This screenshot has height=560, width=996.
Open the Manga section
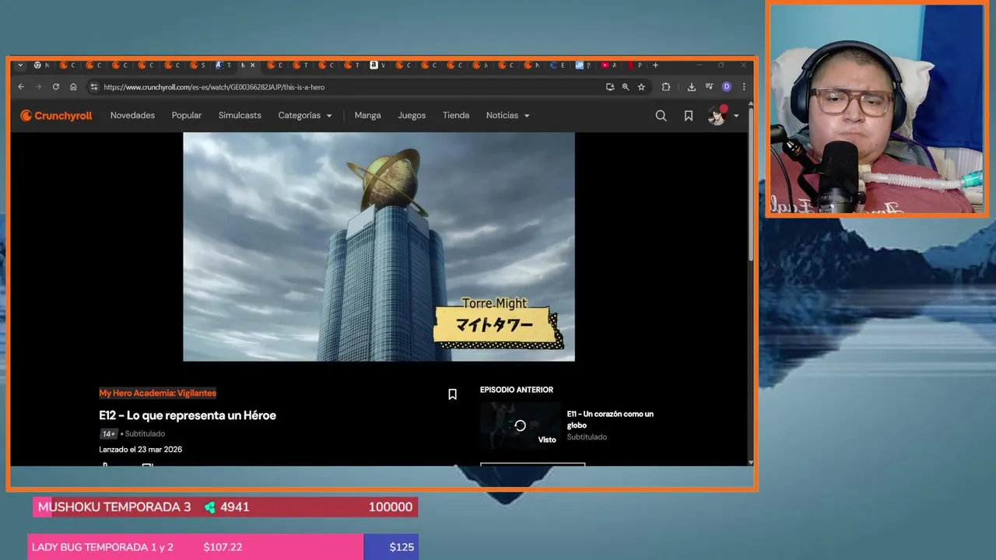pos(367,115)
